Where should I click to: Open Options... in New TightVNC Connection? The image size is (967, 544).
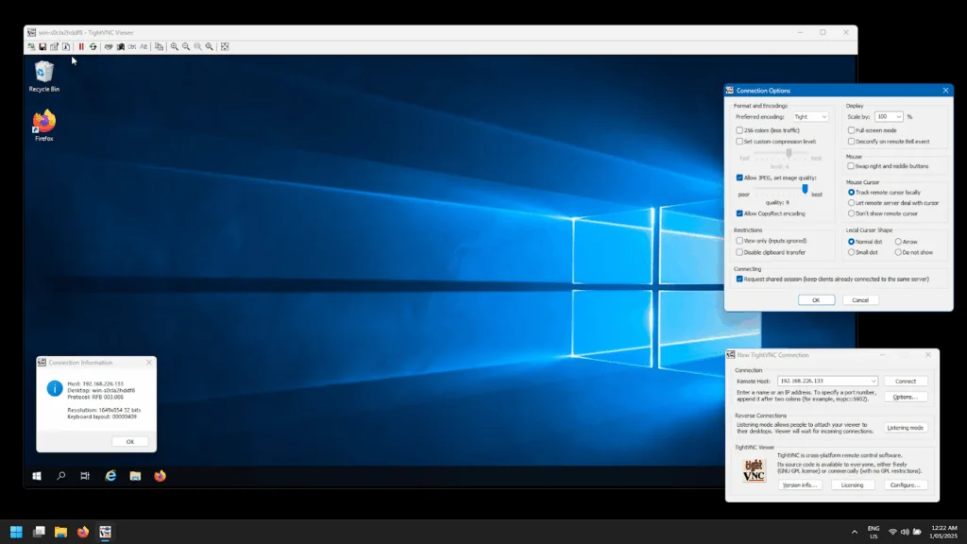click(x=906, y=398)
